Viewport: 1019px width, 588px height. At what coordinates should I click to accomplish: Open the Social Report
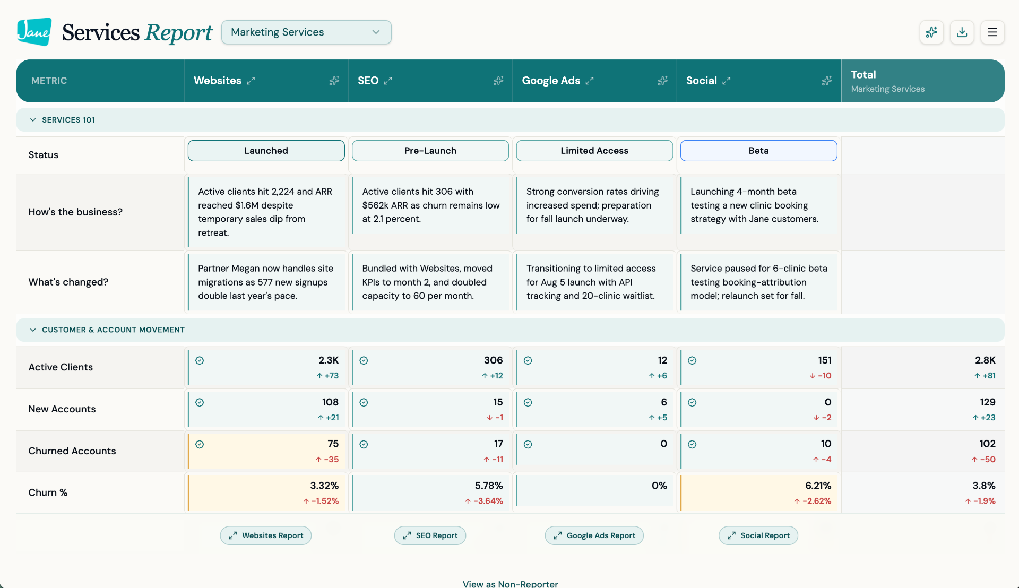tap(758, 535)
